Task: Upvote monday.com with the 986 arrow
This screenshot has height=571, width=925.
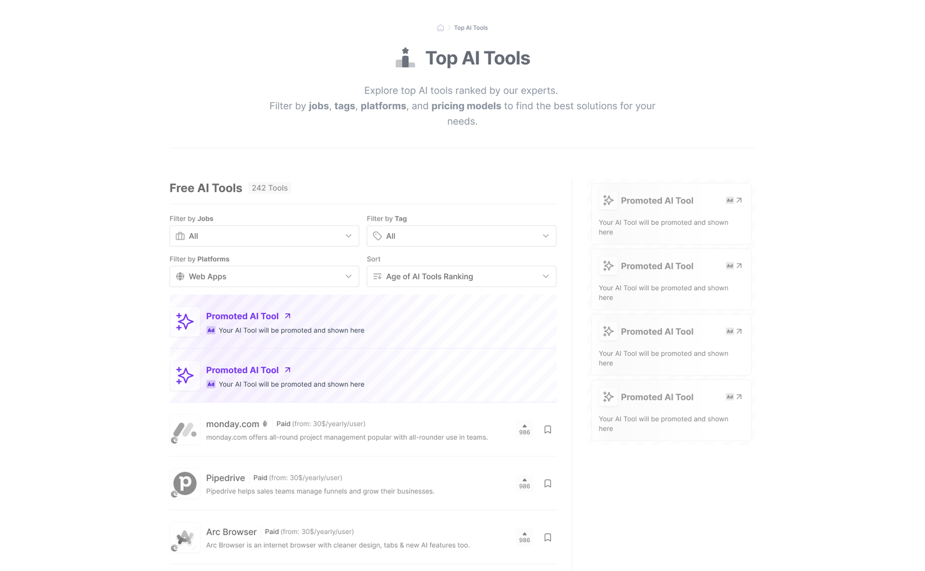Action: pos(524,429)
